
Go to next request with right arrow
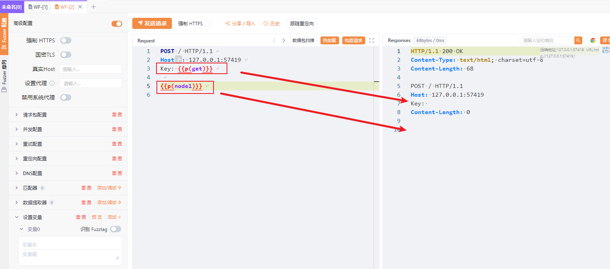(x=284, y=40)
